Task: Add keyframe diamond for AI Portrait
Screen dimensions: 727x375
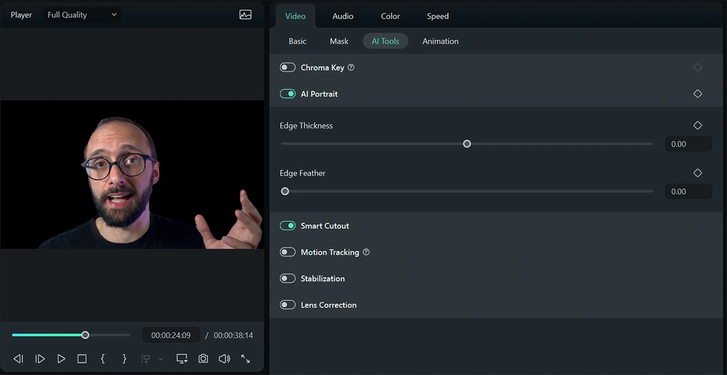Action: [x=698, y=94]
